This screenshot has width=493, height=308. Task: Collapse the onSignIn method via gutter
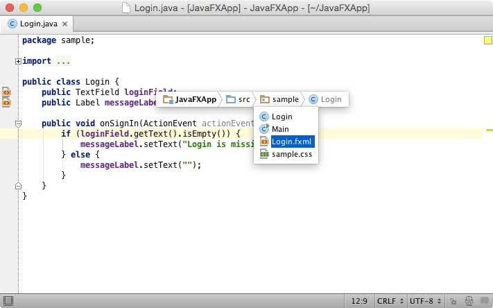18,123
